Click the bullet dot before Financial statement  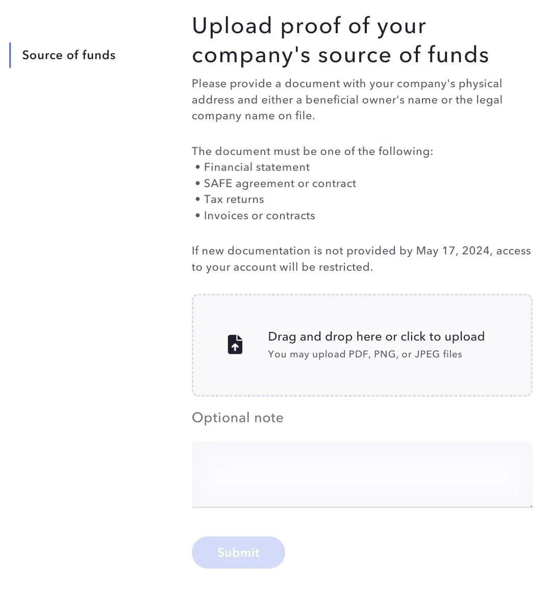(197, 167)
